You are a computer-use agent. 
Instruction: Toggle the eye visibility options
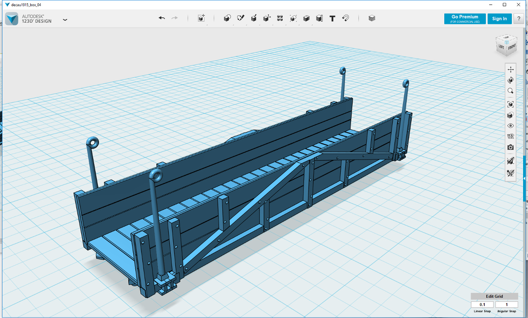tap(511, 126)
